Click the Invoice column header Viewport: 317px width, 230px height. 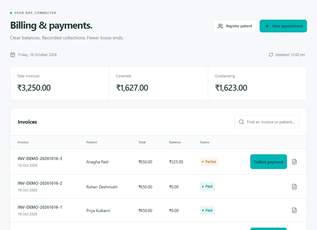(23, 142)
